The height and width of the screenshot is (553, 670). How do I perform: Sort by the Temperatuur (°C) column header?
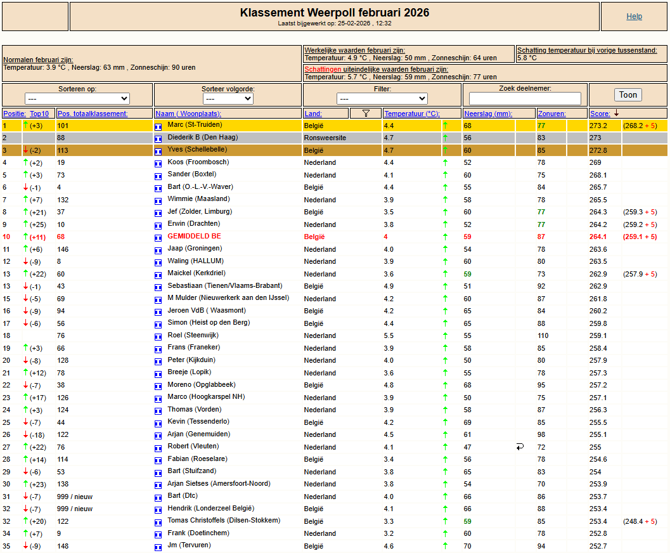click(x=411, y=114)
